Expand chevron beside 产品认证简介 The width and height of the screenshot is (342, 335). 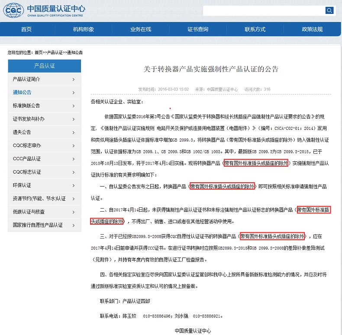(74, 79)
